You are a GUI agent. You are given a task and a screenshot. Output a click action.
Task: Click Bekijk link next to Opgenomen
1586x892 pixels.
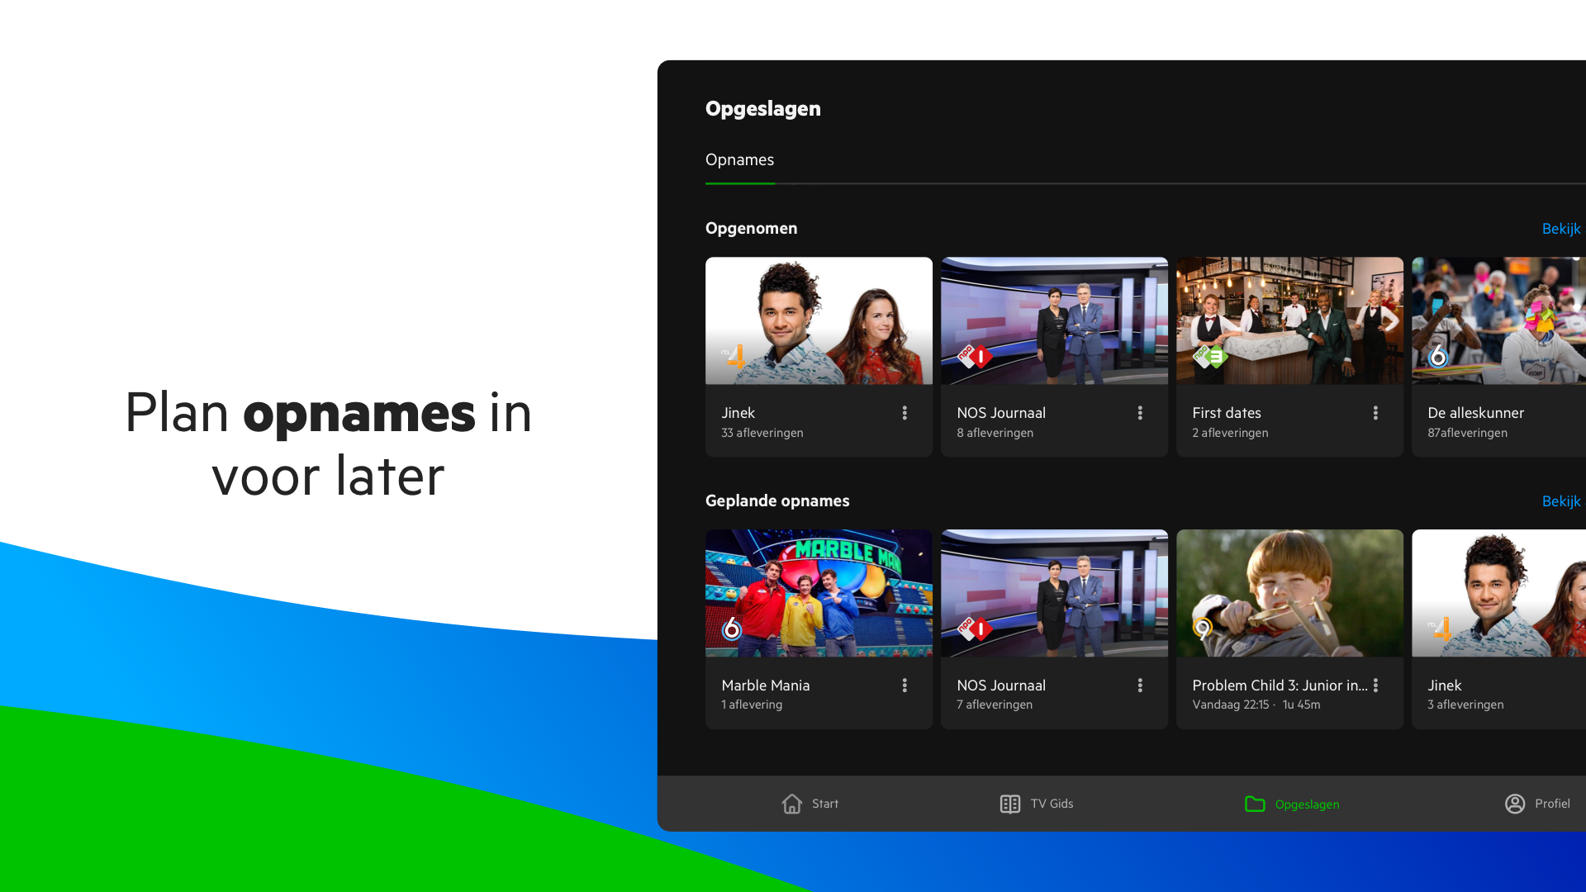tap(1560, 229)
